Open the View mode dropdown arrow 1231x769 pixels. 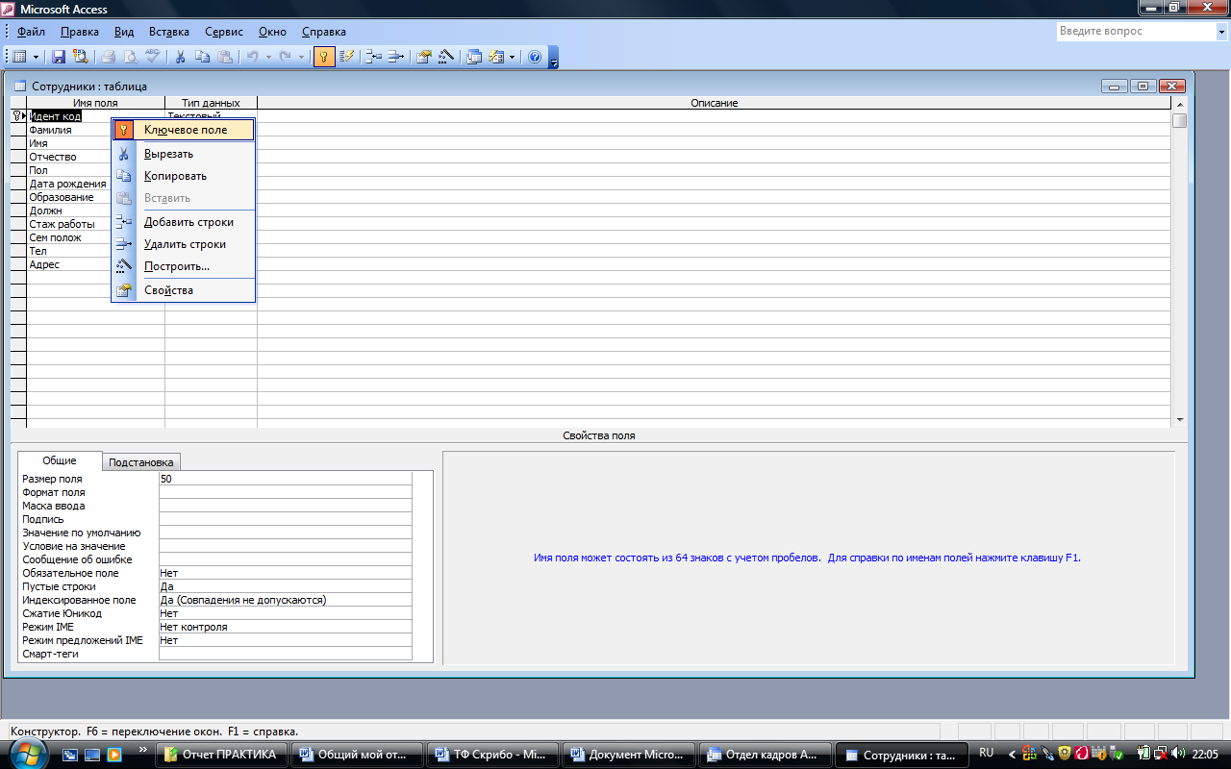pyautogui.click(x=35, y=57)
